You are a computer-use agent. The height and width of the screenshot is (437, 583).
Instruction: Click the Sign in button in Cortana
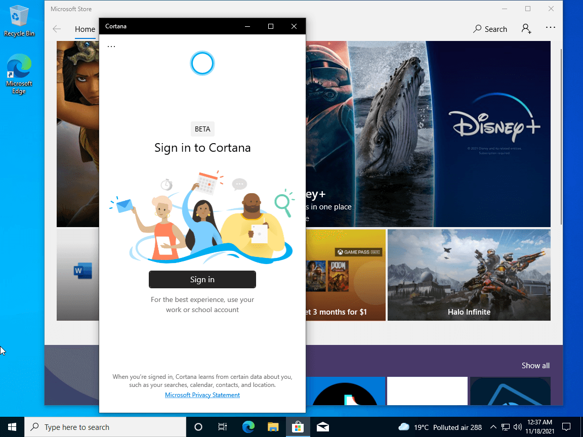[x=202, y=279]
